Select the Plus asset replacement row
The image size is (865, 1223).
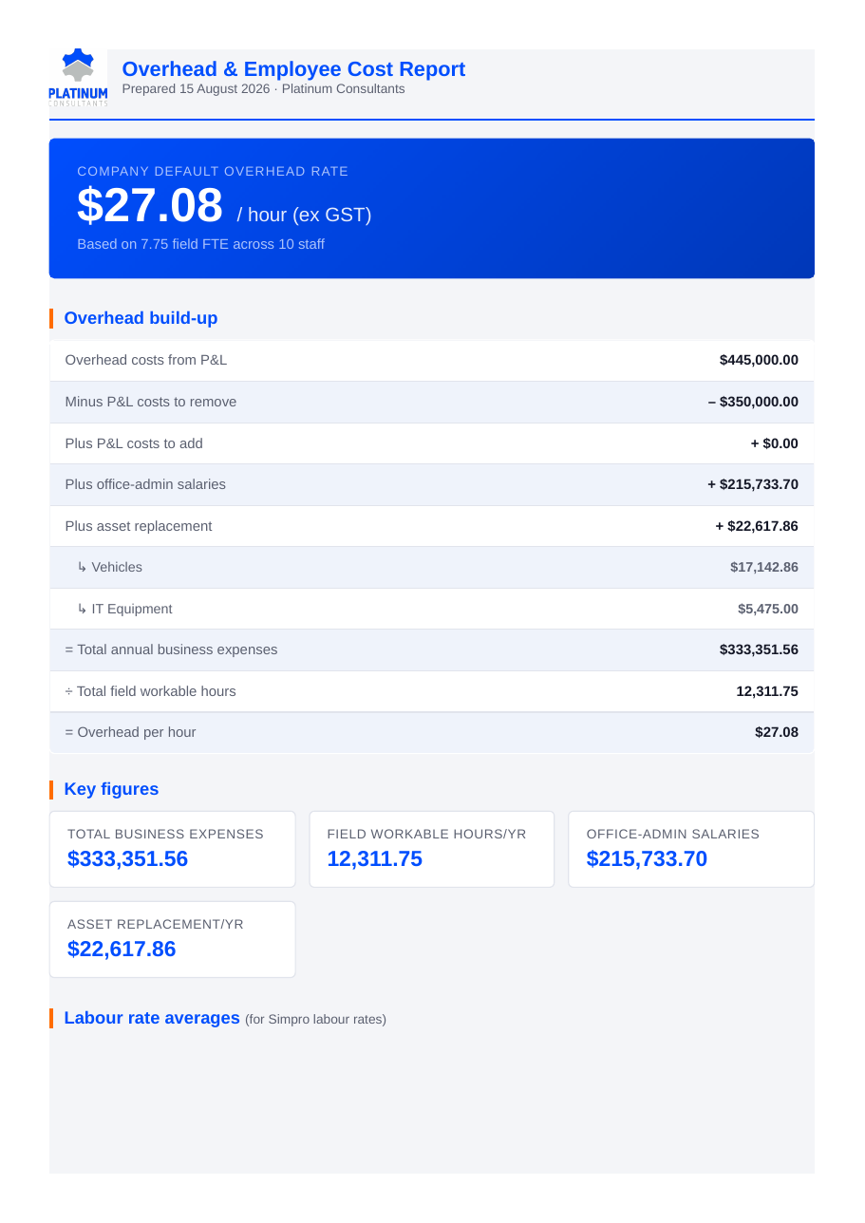click(432, 526)
